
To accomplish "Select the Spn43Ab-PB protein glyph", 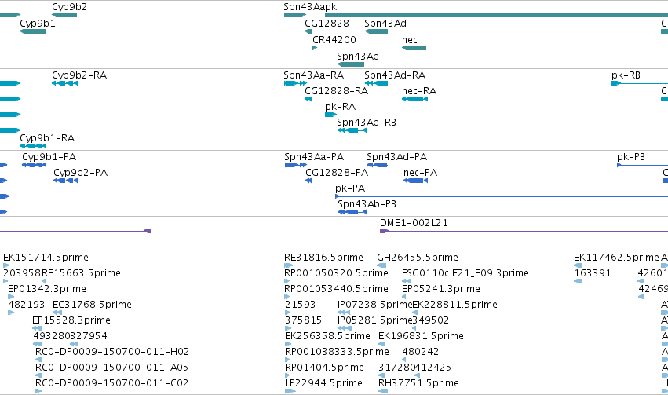I will pyautogui.click(x=352, y=212).
